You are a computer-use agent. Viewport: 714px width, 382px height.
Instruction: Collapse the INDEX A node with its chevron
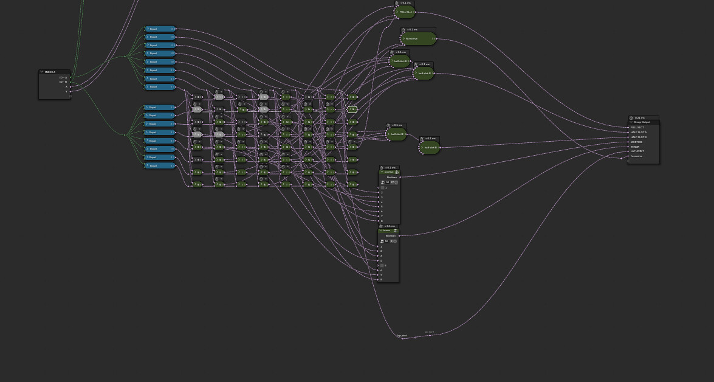click(x=41, y=72)
